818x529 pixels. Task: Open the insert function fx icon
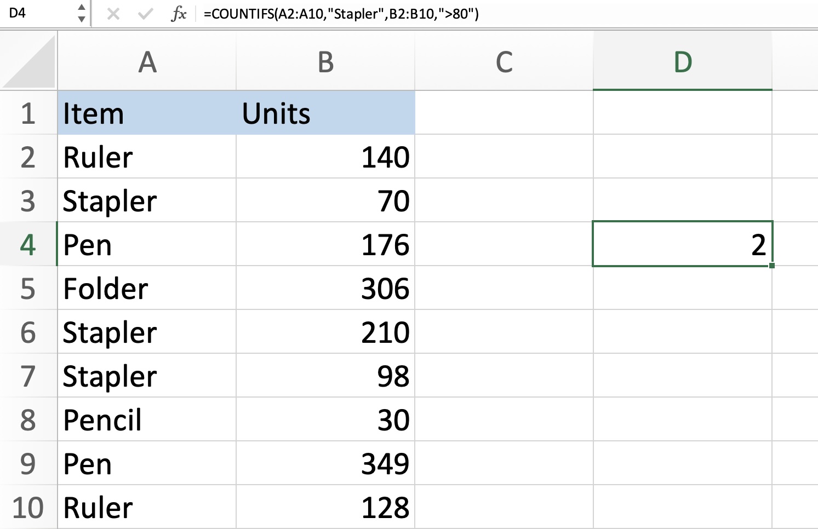pos(179,14)
